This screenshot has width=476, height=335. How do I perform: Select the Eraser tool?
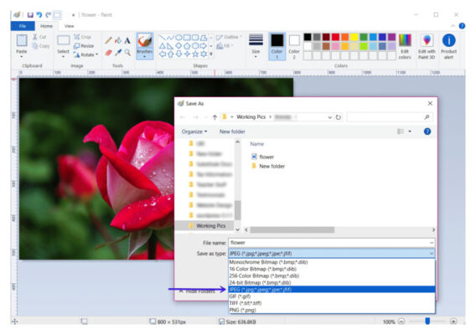pos(108,53)
